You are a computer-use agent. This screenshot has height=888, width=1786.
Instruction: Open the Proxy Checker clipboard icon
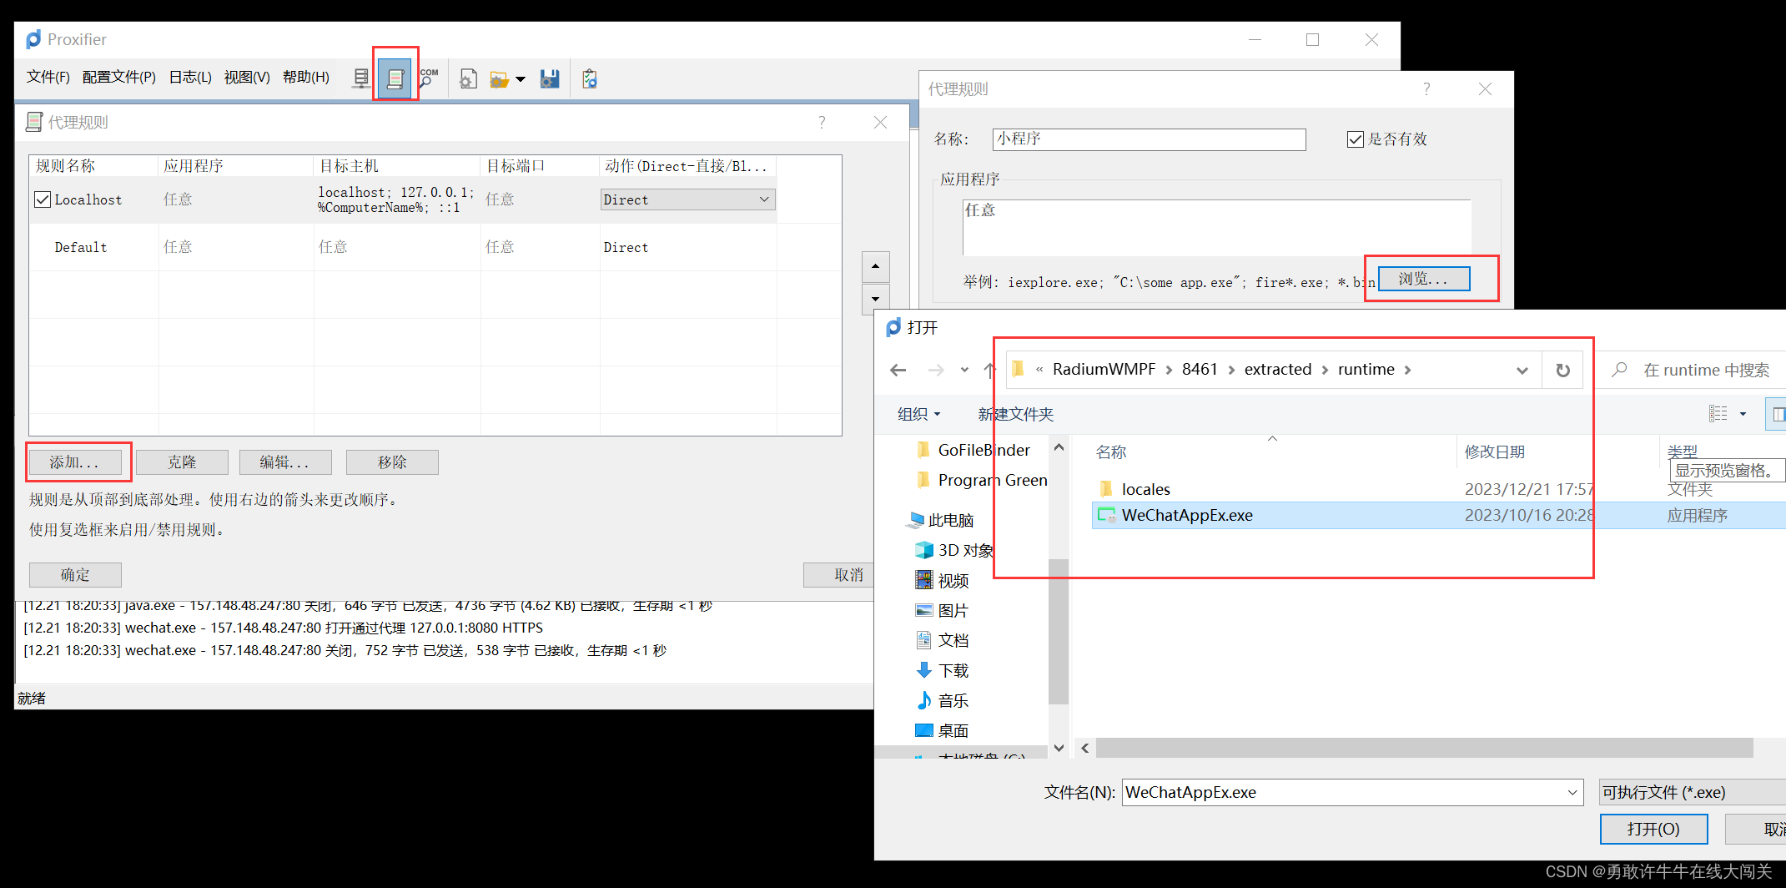(x=590, y=78)
